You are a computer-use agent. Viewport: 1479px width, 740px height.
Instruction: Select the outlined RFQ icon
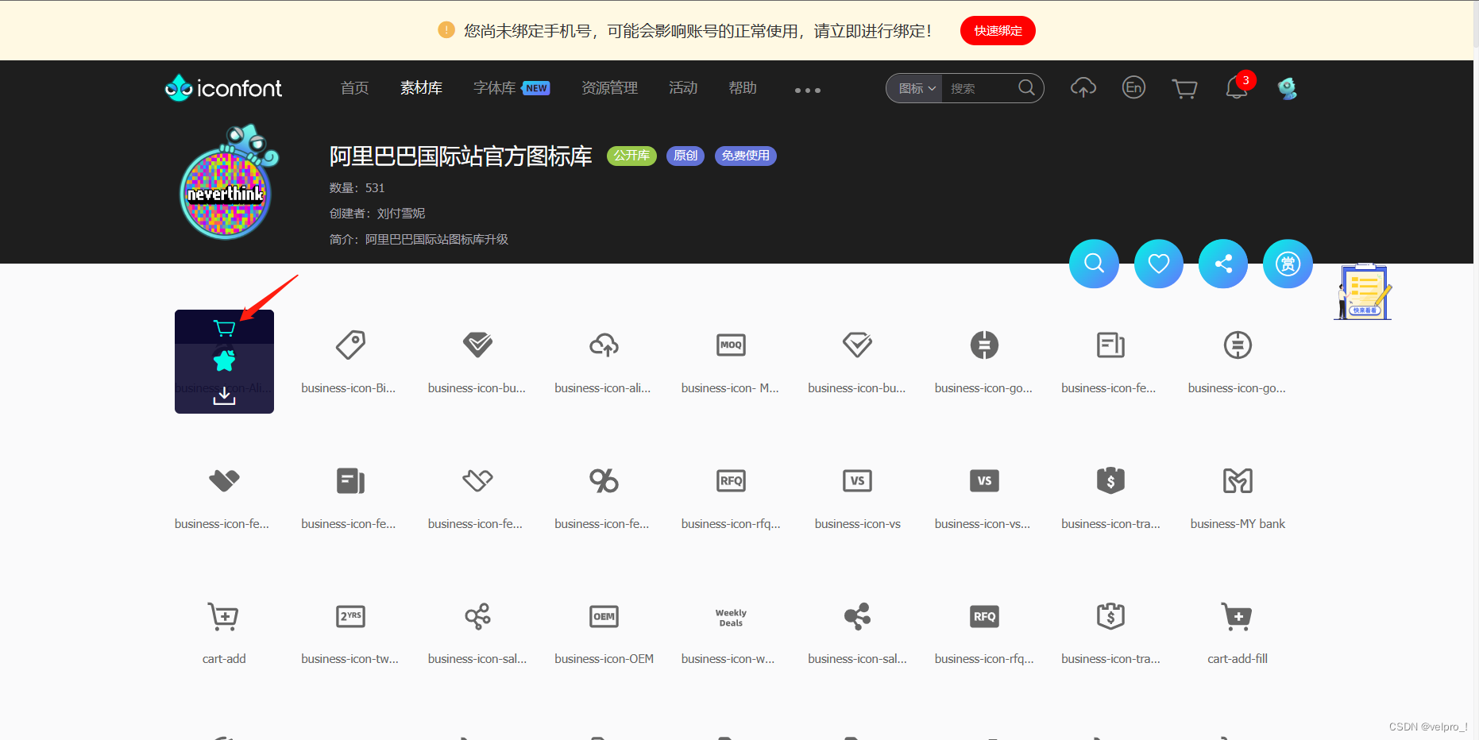731,481
